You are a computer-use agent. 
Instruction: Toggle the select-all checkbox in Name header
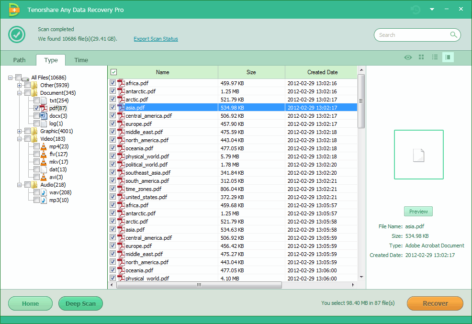point(113,72)
